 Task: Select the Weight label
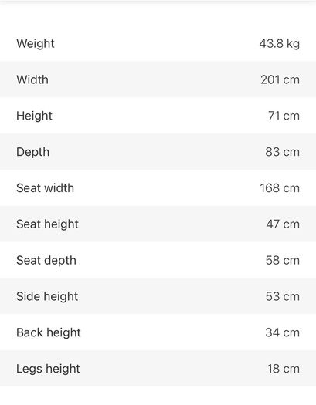pyautogui.click(x=36, y=43)
